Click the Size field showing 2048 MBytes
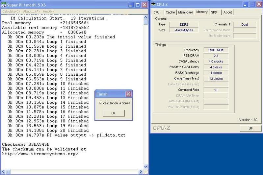The image size is (263, 175). point(184,30)
